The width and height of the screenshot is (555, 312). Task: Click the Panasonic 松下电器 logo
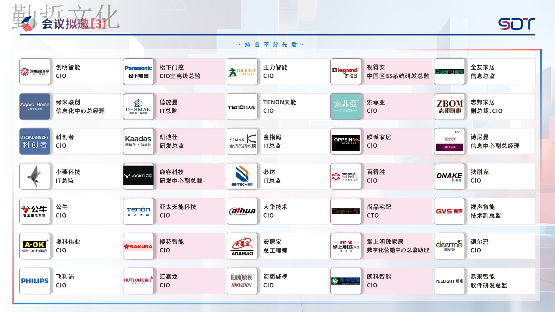click(138, 72)
